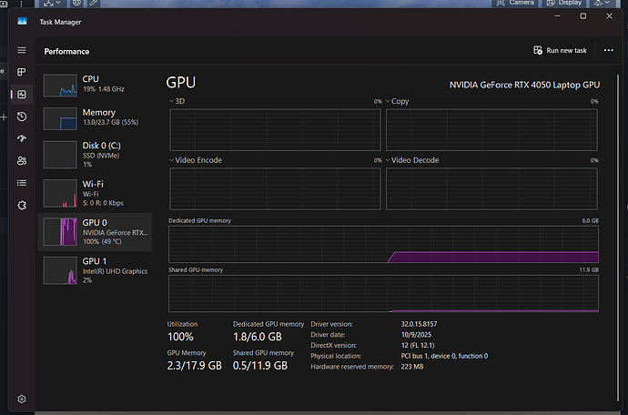628x415 pixels.
Task: Open the Video Encode engine dropdown
Action: (x=197, y=160)
